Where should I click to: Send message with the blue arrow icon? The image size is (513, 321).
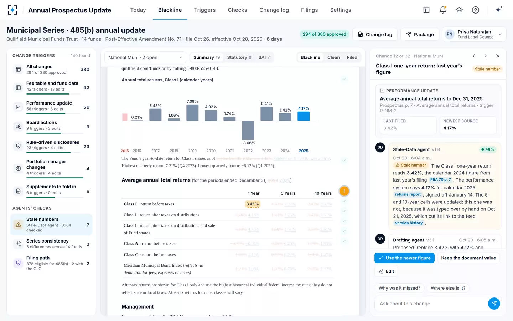pos(494,304)
